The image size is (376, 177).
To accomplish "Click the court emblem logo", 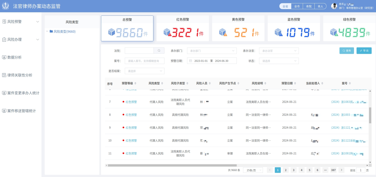I will click(5, 6).
